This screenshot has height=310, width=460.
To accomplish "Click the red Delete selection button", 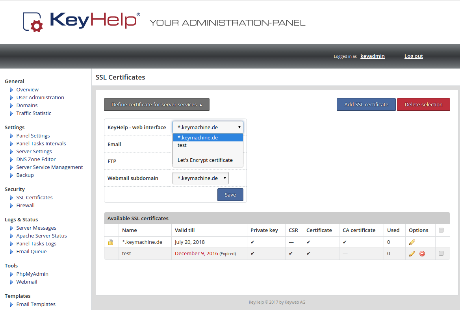I will point(423,105).
